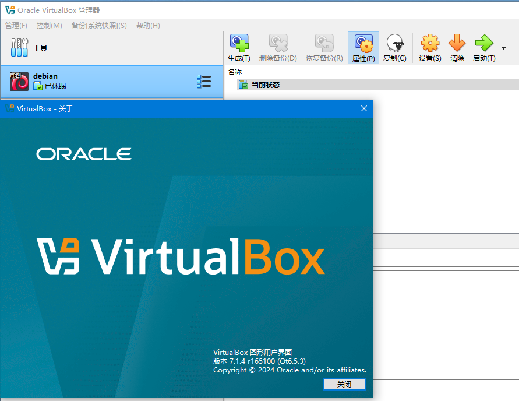Click the 已休眠 saved state icon

(38, 86)
